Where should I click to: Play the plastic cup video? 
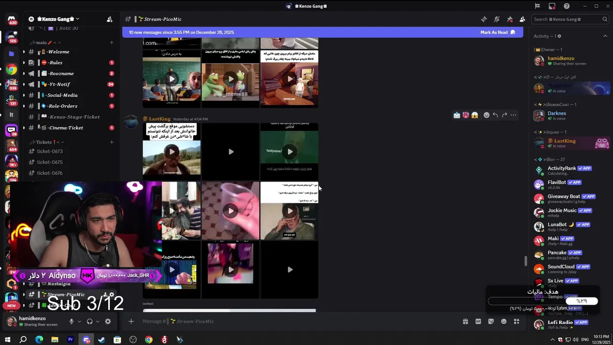(x=230, y=211)
